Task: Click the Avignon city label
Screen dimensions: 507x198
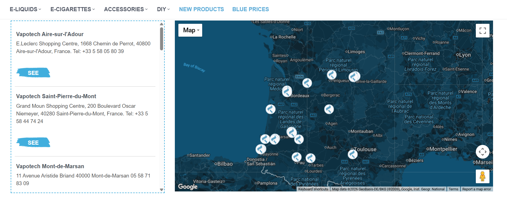Action: [x=466, y=135]
